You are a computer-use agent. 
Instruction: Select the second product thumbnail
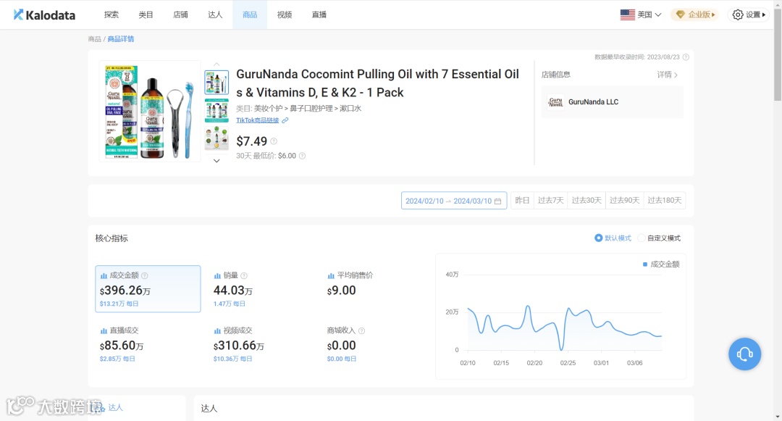coord(216,110)
